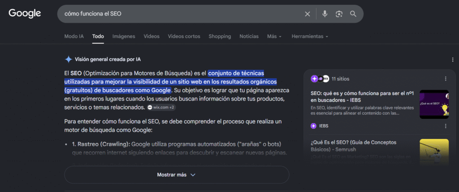Expand the overview with Mostrar más
The height and width of the screenshot is (192, 459).
pos(177,175)
